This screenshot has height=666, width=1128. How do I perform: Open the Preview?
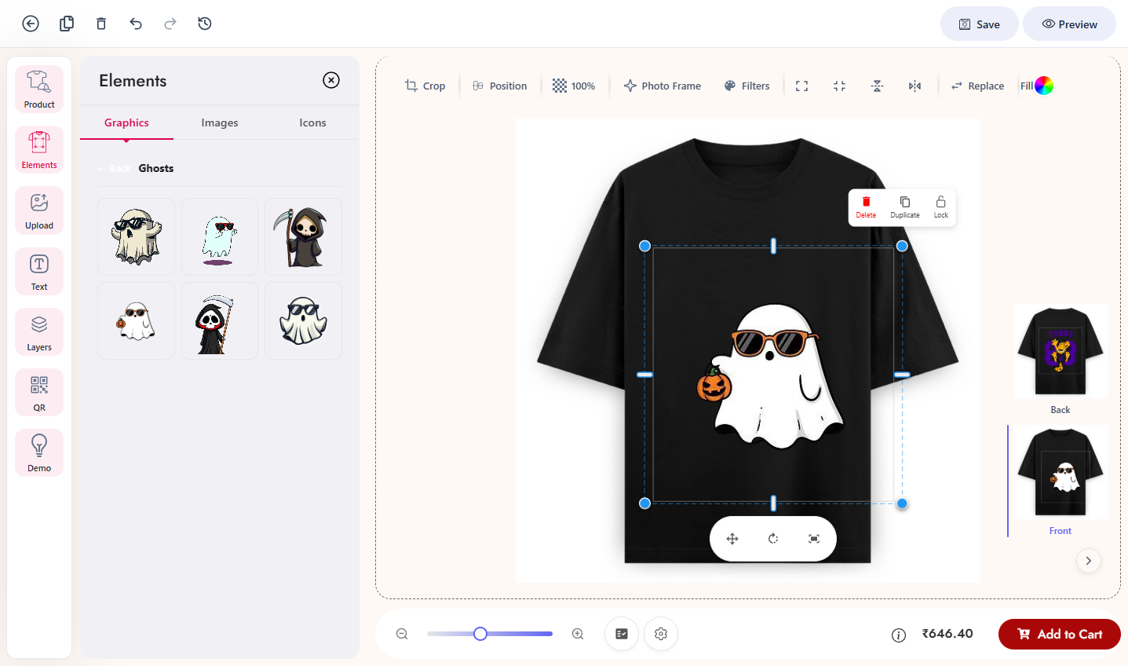click(x=1069, y=24)
